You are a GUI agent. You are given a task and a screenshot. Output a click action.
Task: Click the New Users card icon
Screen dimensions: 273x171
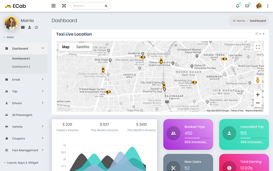pos(173,168)
